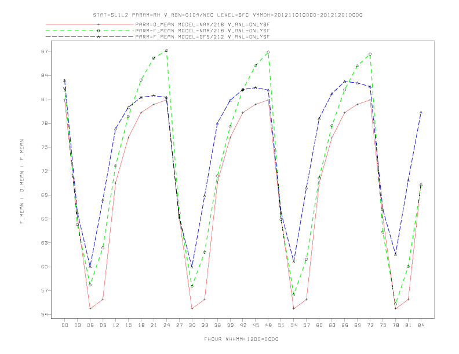Click the green dashed legend line sample

[90, 31]
